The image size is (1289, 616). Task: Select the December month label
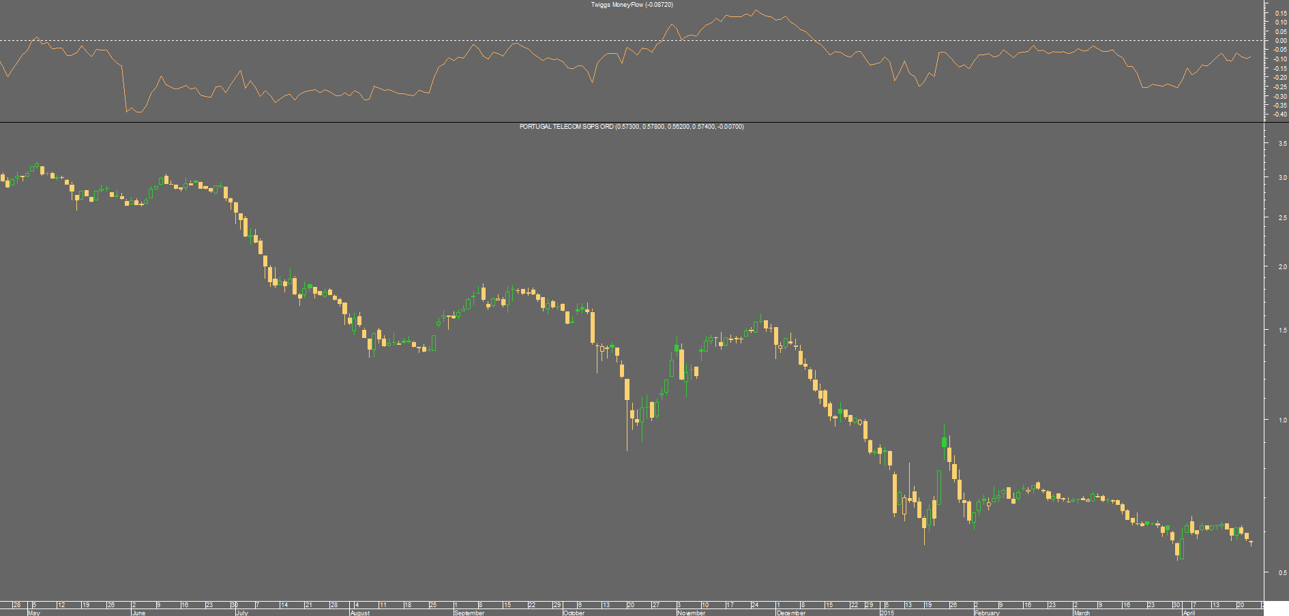tap(791, 613)
